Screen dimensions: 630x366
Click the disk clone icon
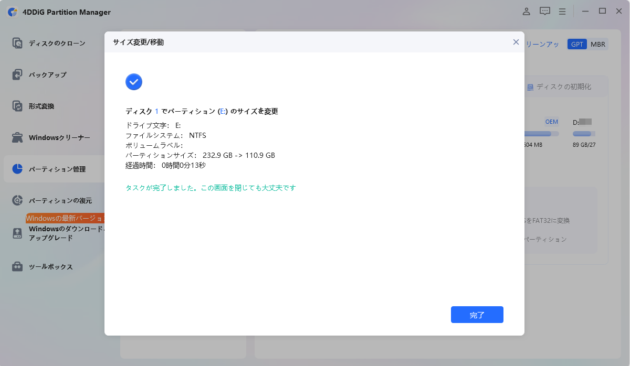click(17, 43)
